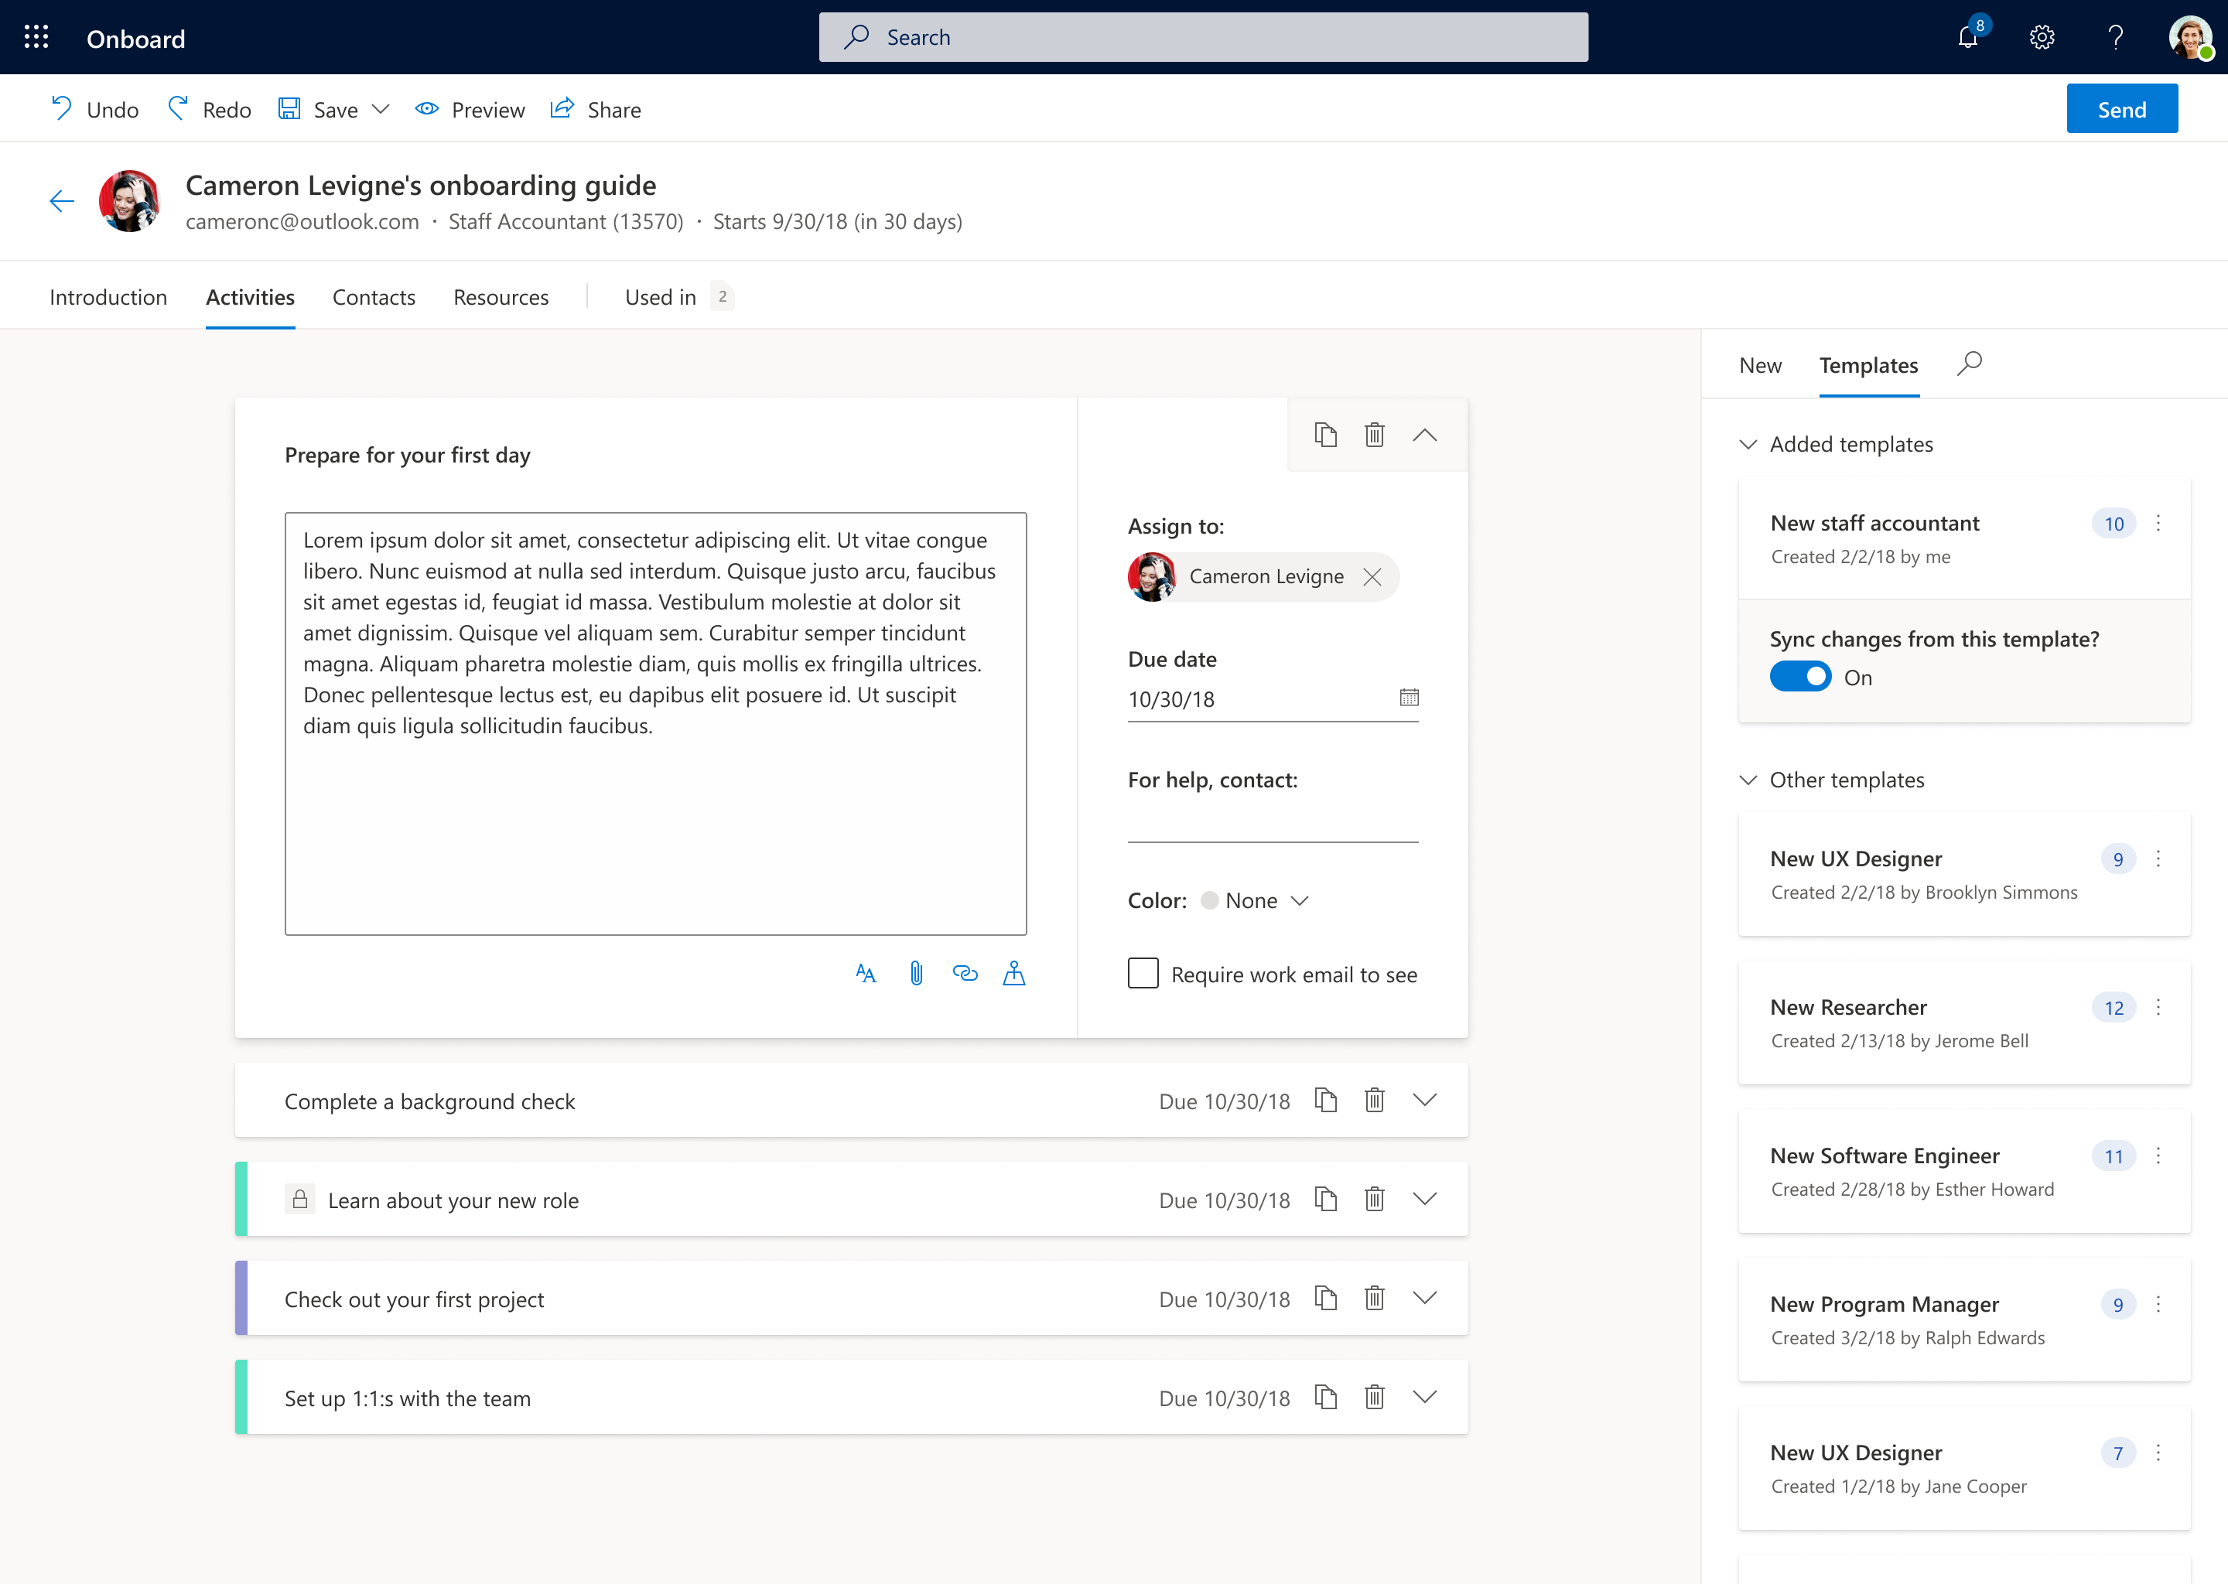Open the notifications bell icon
Image resolution: width=2228 pixels, height=1584 pixels.
tap(1967, 37)
